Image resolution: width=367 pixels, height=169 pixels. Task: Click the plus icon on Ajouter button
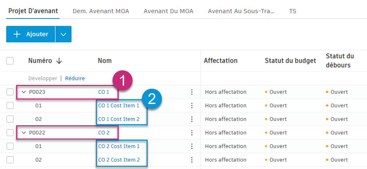point(17,34)
